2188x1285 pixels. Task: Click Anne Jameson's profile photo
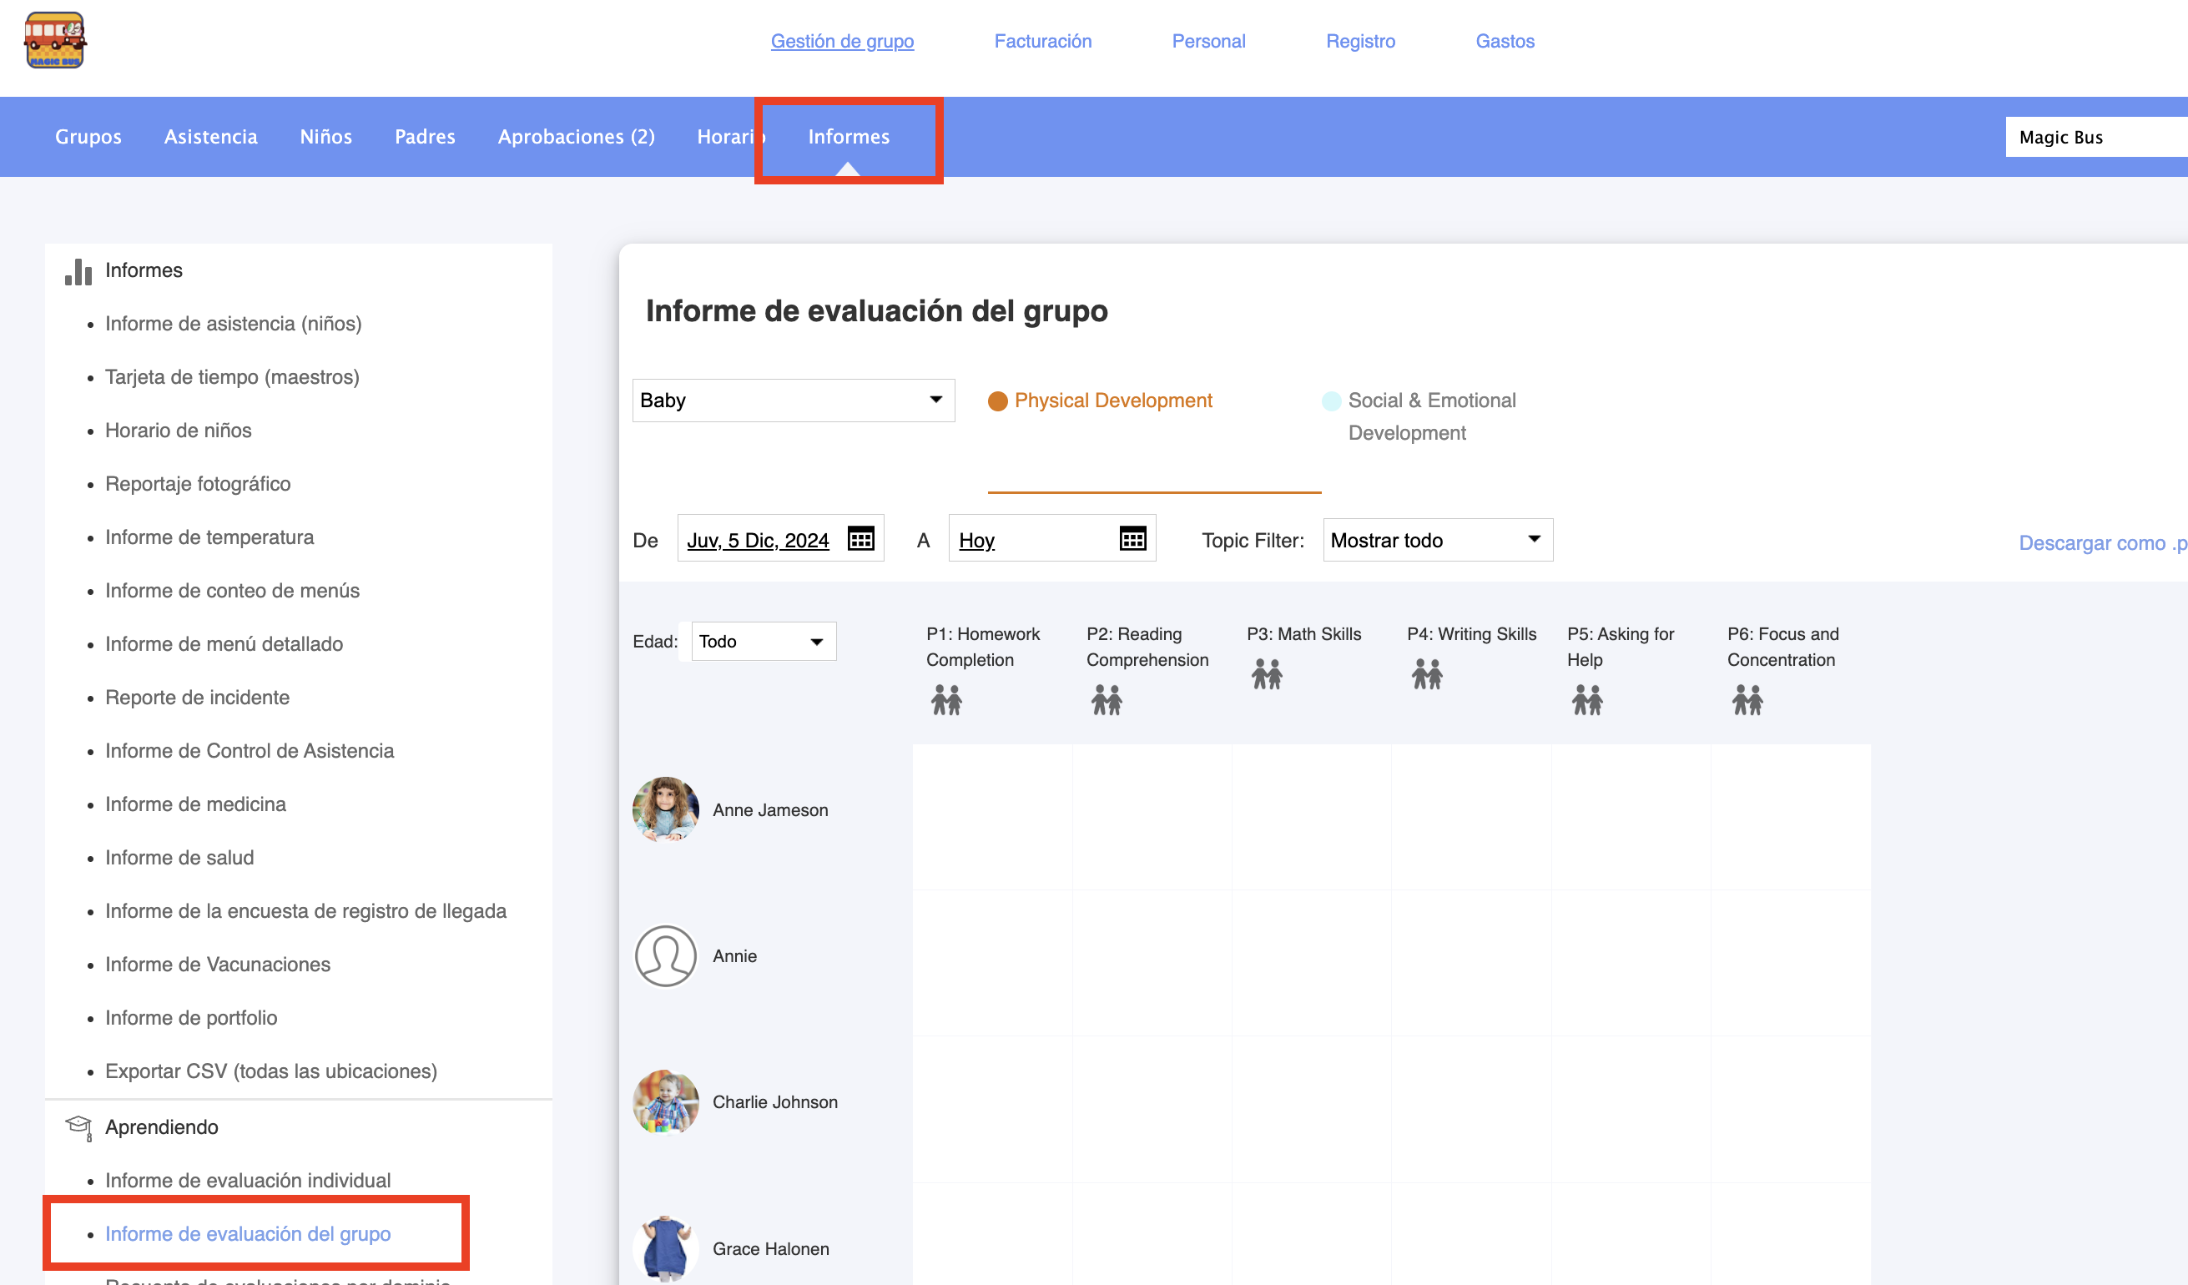pos(665,809)
